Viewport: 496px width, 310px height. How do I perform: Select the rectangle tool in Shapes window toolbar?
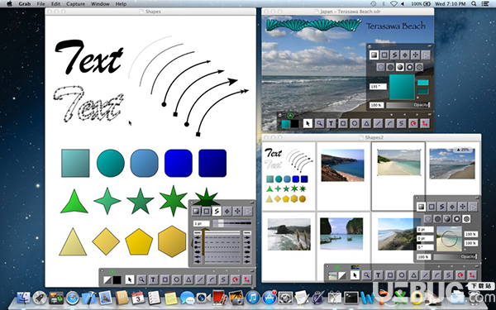pyautogui.click(x=165, y=279)
